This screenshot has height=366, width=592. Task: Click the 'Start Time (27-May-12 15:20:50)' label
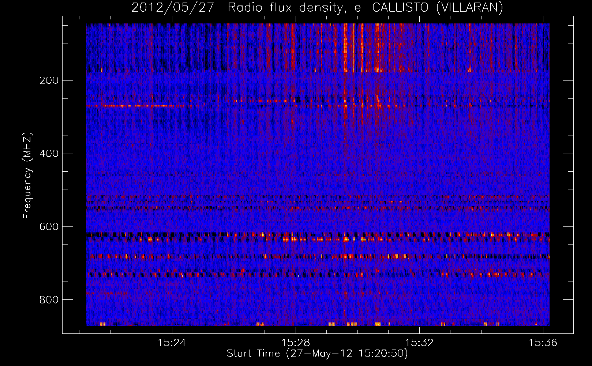pyautogui.click(x=317, y=354)
